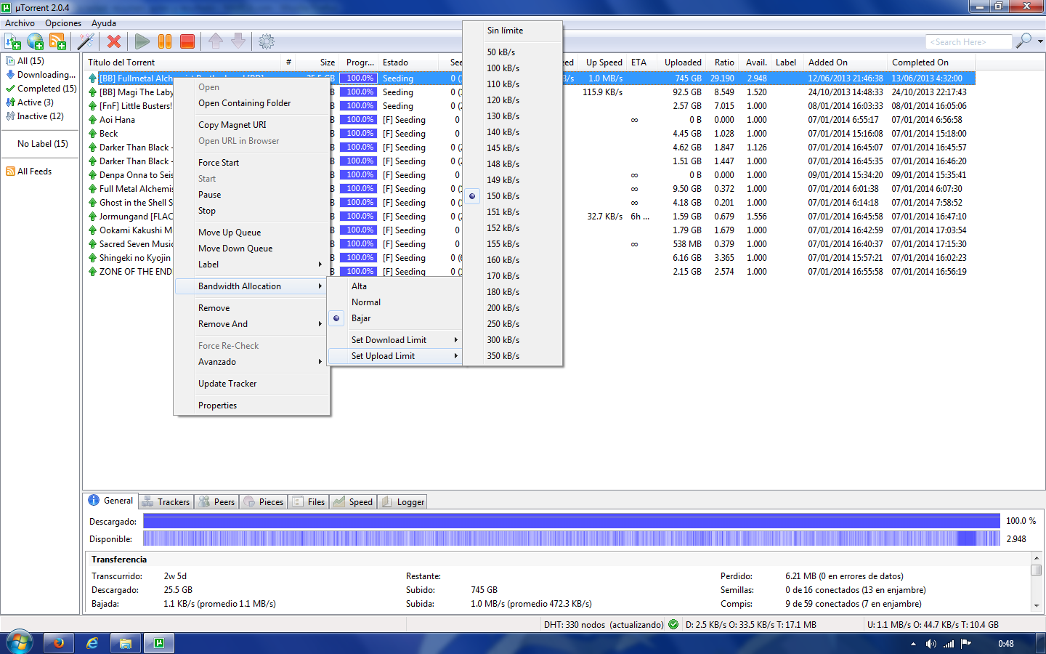
Task: Click the Move Down Queue arrow icon
Action: click(238, 41)
